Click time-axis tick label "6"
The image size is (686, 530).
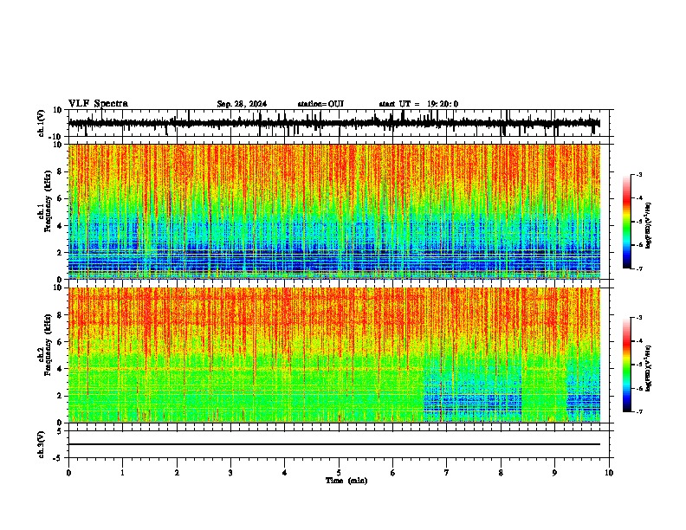click(x=393, y=473)
